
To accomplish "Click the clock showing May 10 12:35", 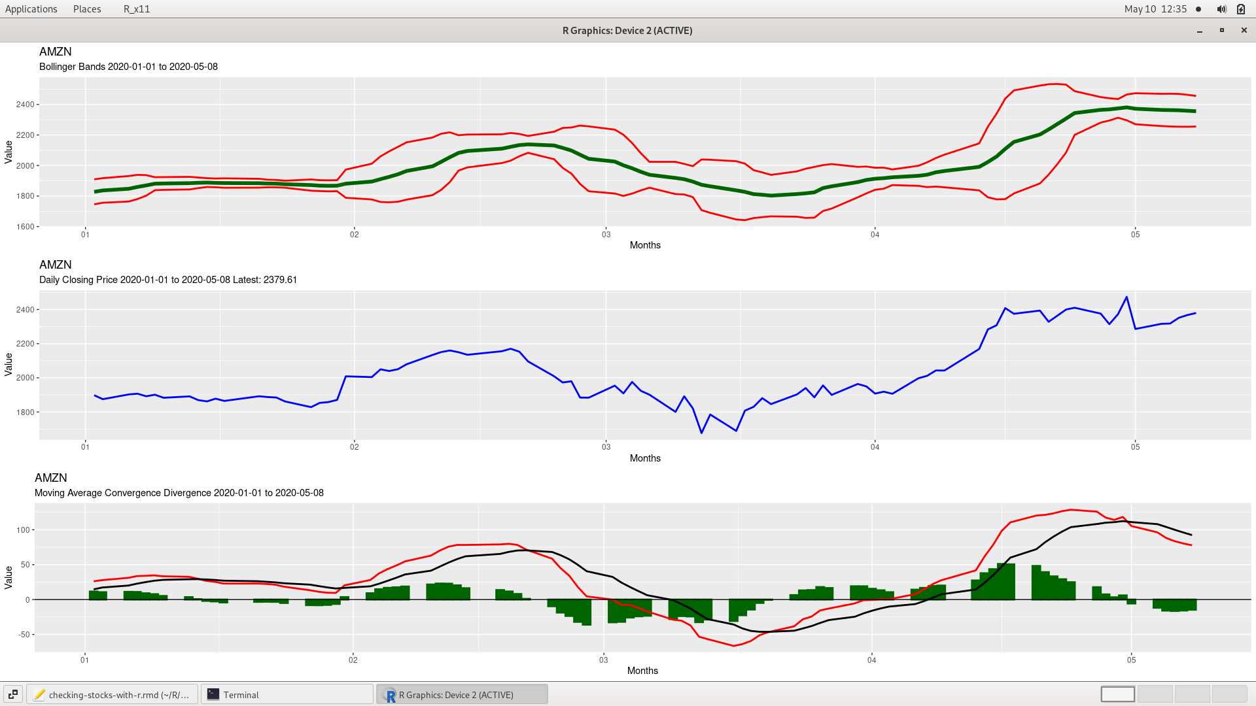I will click(1155, 8).
